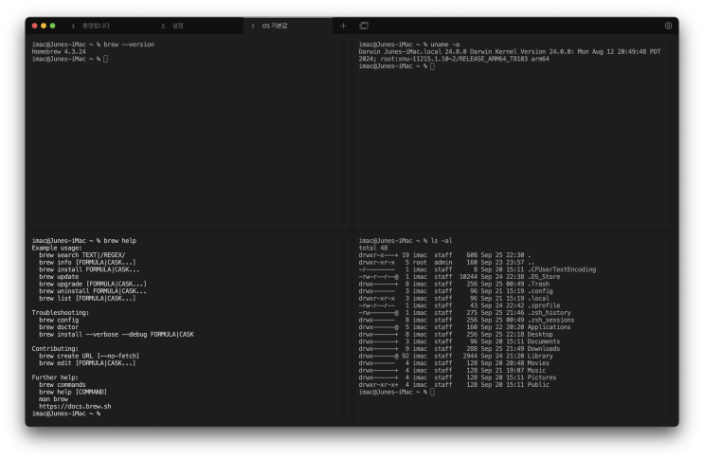Viewport: 704px width, 460px height.
Task: Click the .CFUserTextEncoding file name
Action: pyautogui.click(x=562, y=269)
